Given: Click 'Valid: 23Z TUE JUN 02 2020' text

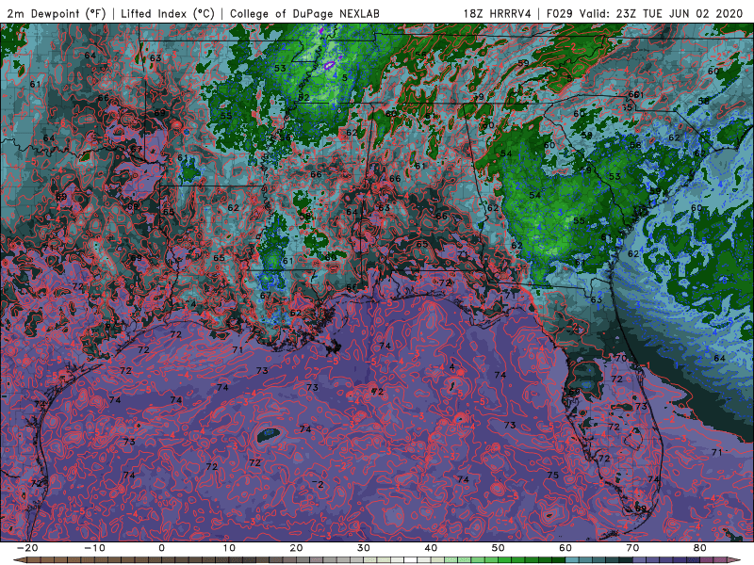Looking at the screenshot, I should tap(662, 14).
